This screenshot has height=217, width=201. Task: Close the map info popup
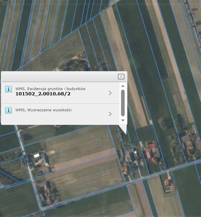[x=121, y=76]
